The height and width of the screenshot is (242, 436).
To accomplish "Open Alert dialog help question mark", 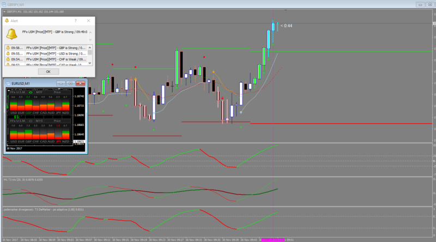I will point(75,21).
